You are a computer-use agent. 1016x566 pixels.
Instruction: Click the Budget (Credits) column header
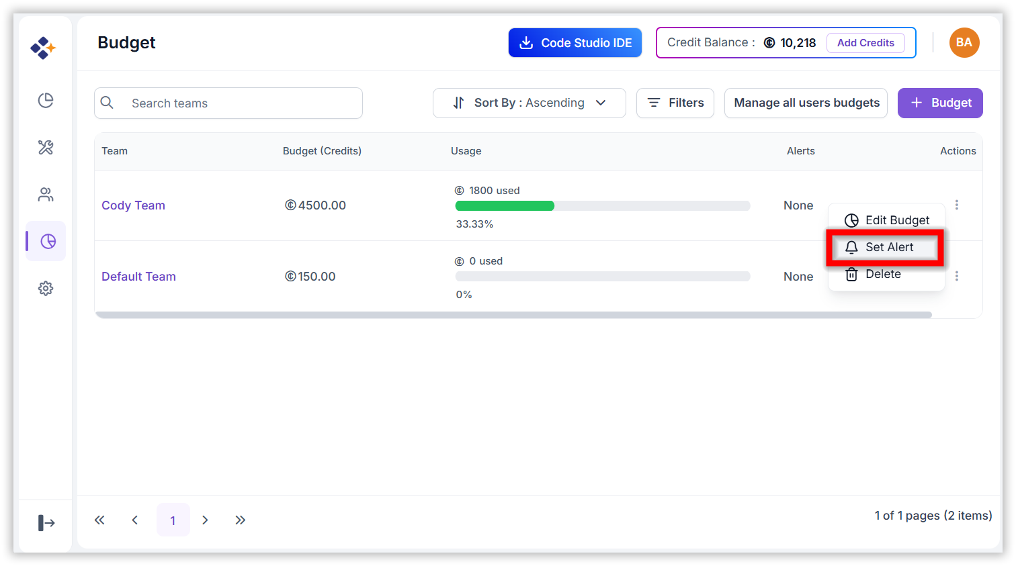[x=322, y=151]
